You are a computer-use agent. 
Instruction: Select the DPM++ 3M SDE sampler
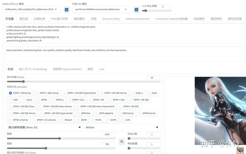click(x=129, y=106)
